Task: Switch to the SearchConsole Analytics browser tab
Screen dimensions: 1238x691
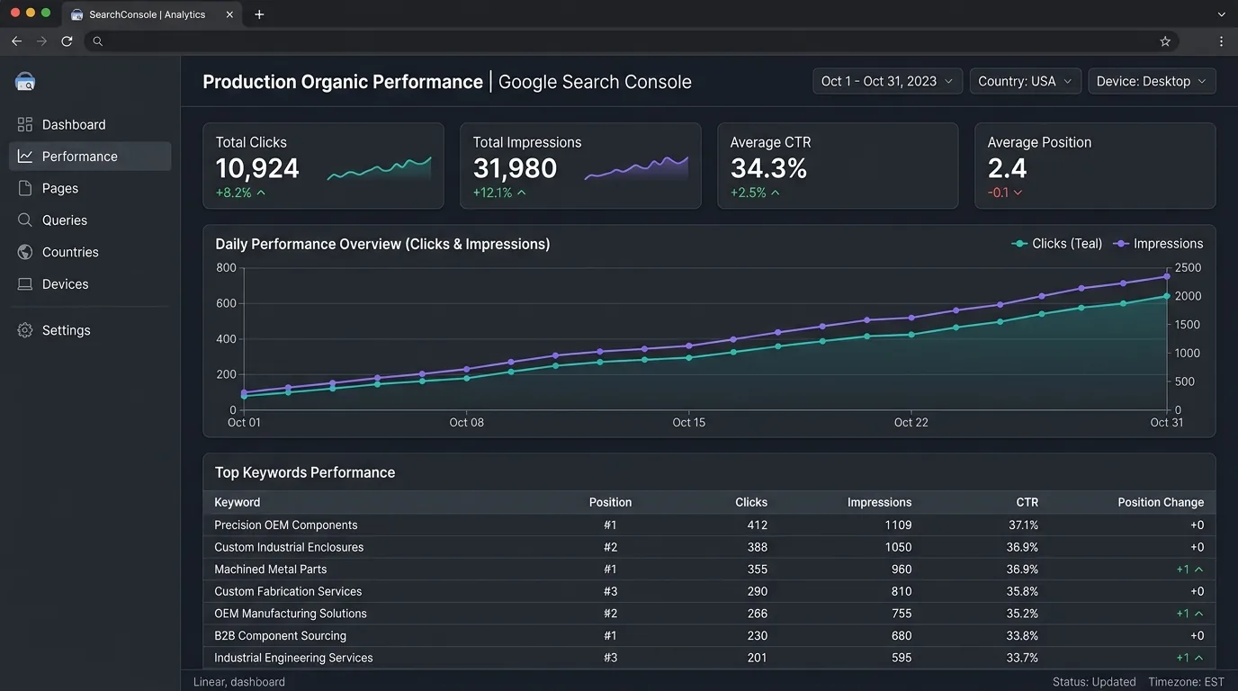Action: click(151, 14)
